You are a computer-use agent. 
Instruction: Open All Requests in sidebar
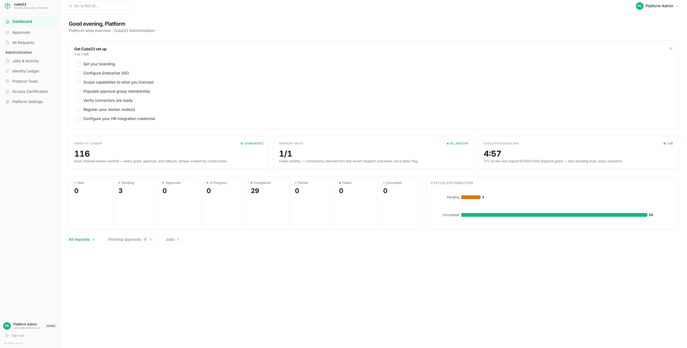pos(30,43)
